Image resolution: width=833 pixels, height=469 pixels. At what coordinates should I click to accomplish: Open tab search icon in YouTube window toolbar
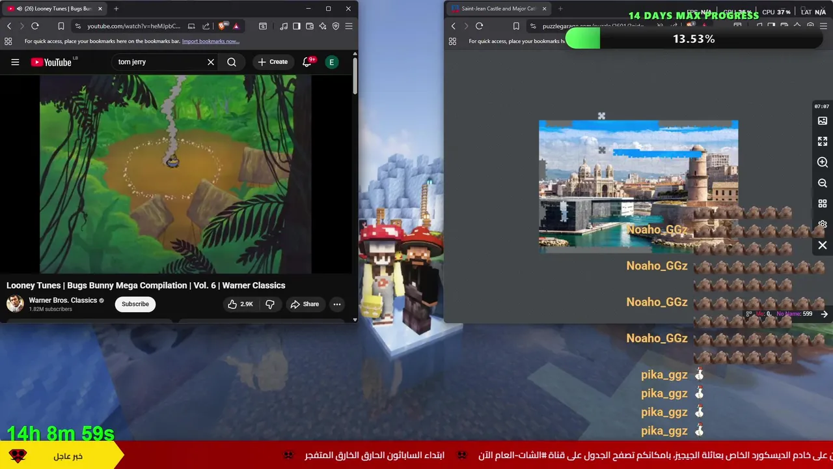point(263,26)
